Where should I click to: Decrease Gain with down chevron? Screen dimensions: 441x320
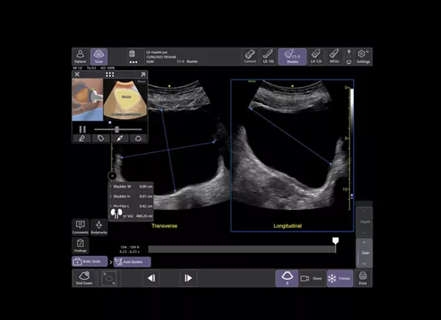click(x=364, y=264)
